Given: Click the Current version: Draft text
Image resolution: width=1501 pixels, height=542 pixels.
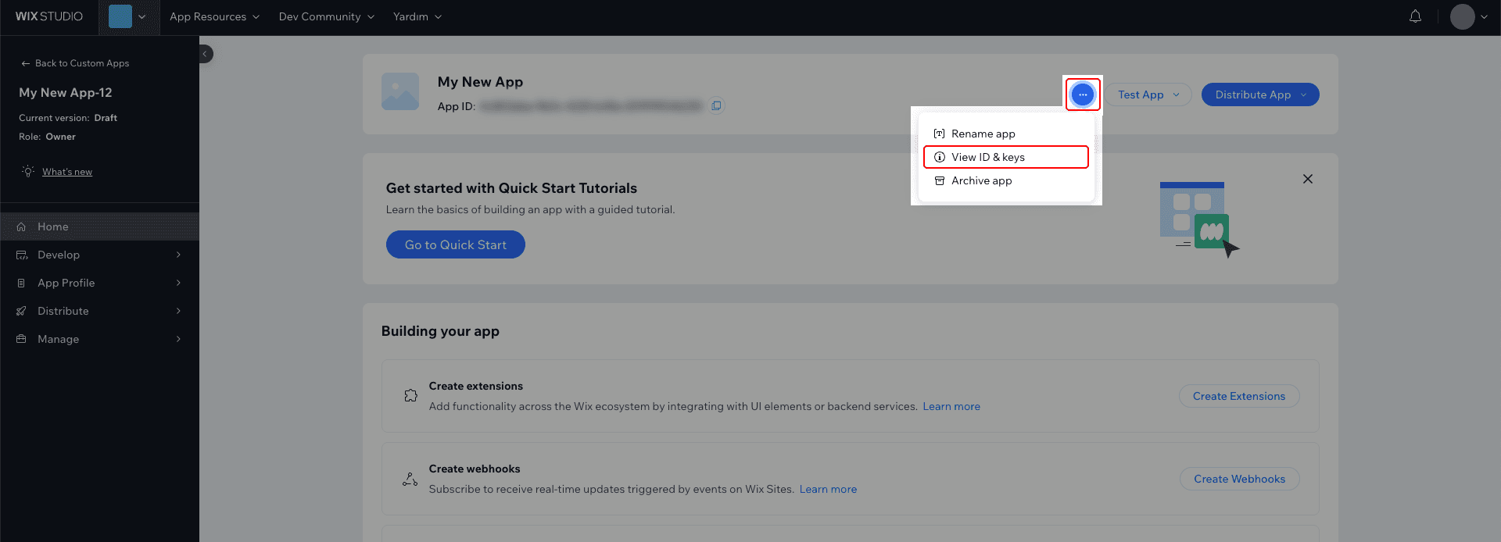Looking at the screenshot, I should tap(68, 118).
